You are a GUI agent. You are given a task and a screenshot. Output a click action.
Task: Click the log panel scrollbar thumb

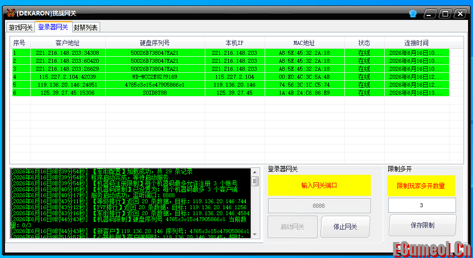coord(255,181)
